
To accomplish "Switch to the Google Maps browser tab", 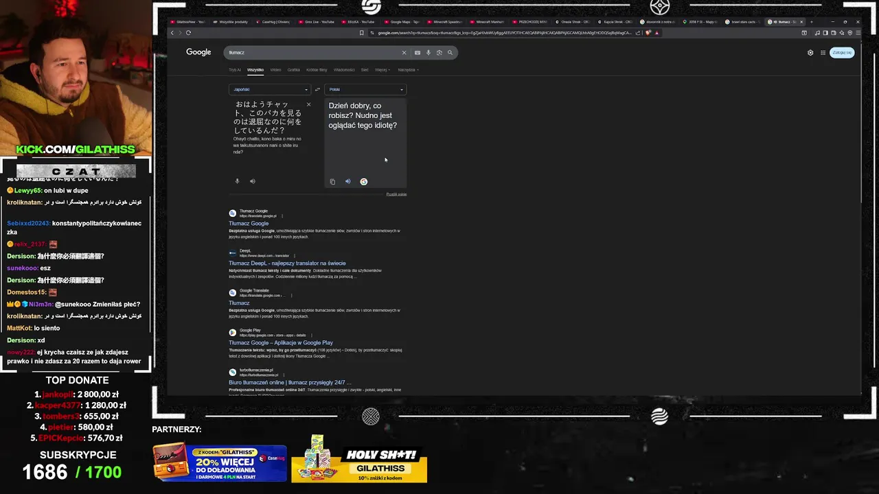I will pos(401,22).
